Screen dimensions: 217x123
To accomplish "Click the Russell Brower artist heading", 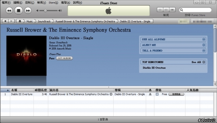I will pos(68,30).
